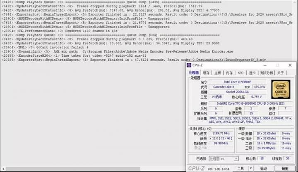The width and height of the screenshot is (298, 172).
Task: Click the i9-10980XE CPU specification field
Action: click(250, 103)
